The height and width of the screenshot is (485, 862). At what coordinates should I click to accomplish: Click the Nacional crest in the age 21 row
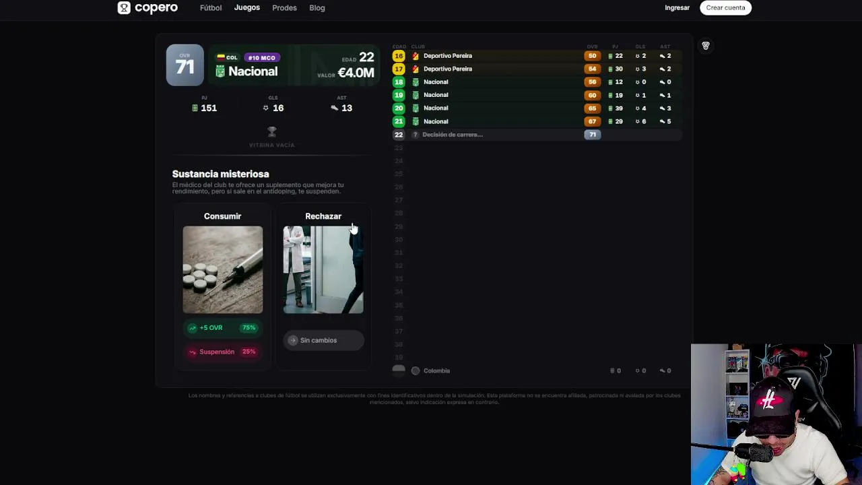[416, 121]
